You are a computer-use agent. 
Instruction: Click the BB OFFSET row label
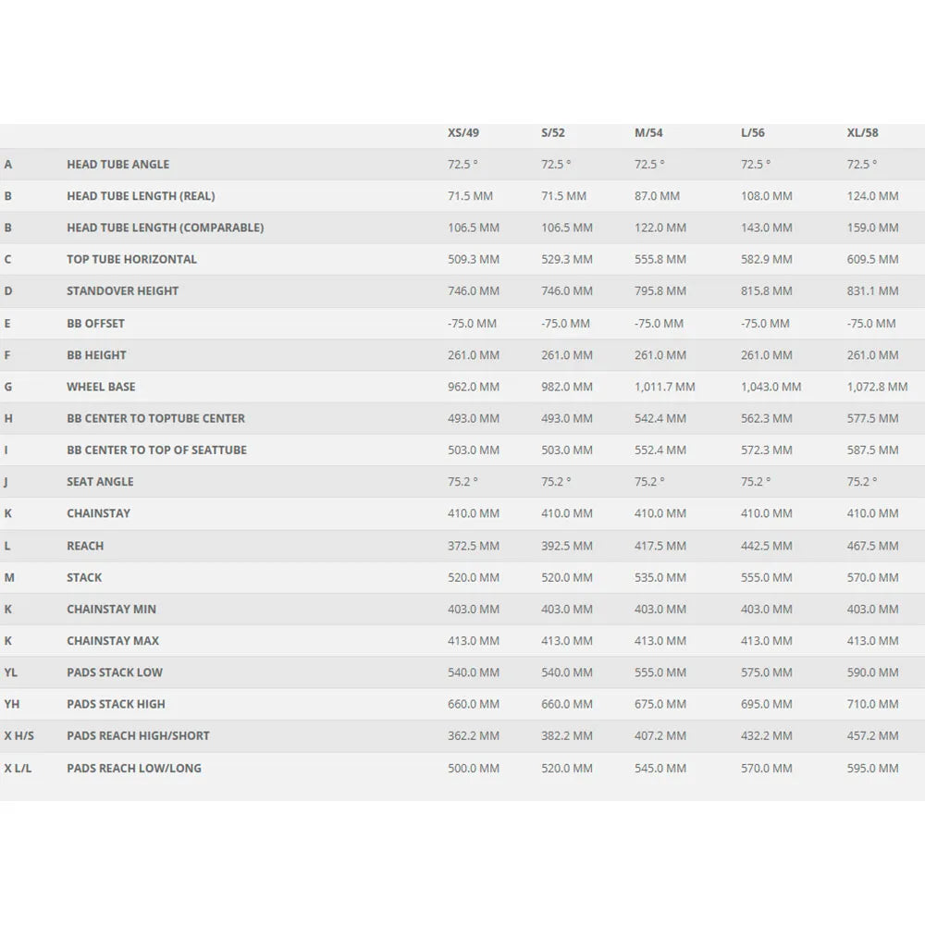pyautogui.click(x=95, y=324)
